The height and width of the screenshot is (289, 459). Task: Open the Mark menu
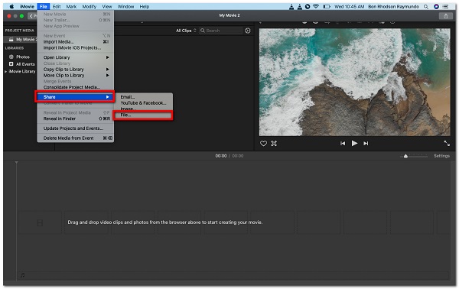[71, 6]
